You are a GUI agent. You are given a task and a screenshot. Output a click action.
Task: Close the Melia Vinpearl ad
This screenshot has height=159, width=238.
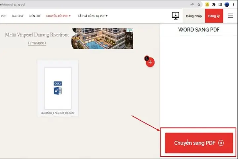(131, 30)
